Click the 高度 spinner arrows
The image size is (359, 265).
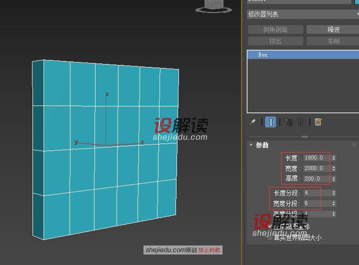pyautogui.click(x=333, y=179)
